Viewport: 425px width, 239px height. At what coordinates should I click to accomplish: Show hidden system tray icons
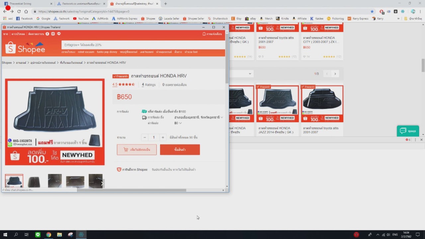(378, 235)
